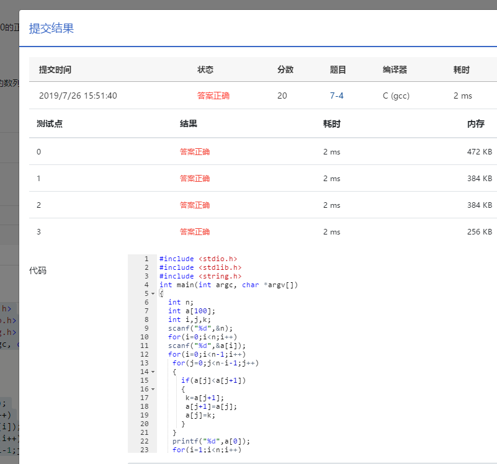Select the 答案正确 result for test point 0

coord(195,152)
